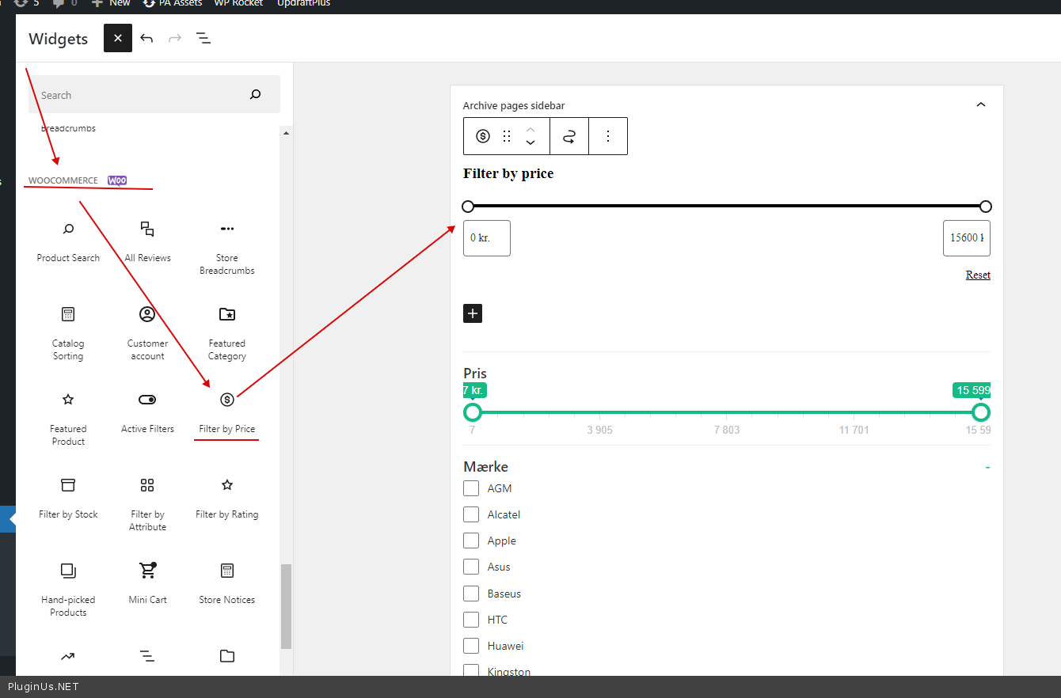The height and width of the screenshot is (698, 1061).
Task: Enable the Huawei brand filter
Action: point(471,646)
